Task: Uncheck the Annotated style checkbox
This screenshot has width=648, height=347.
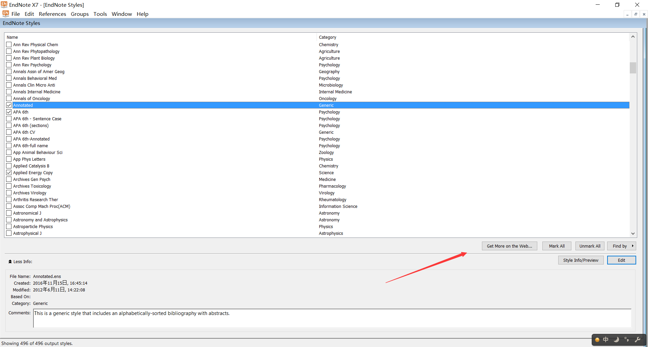Action: [9, 105]
